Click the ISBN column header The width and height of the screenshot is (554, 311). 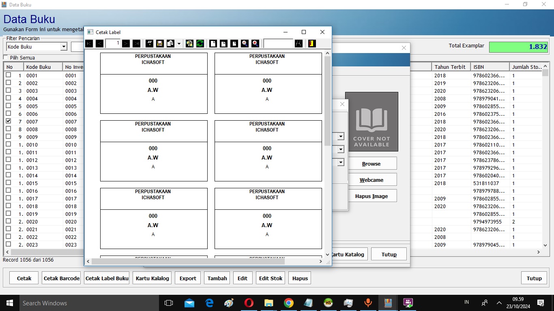(x=489, y=67)
